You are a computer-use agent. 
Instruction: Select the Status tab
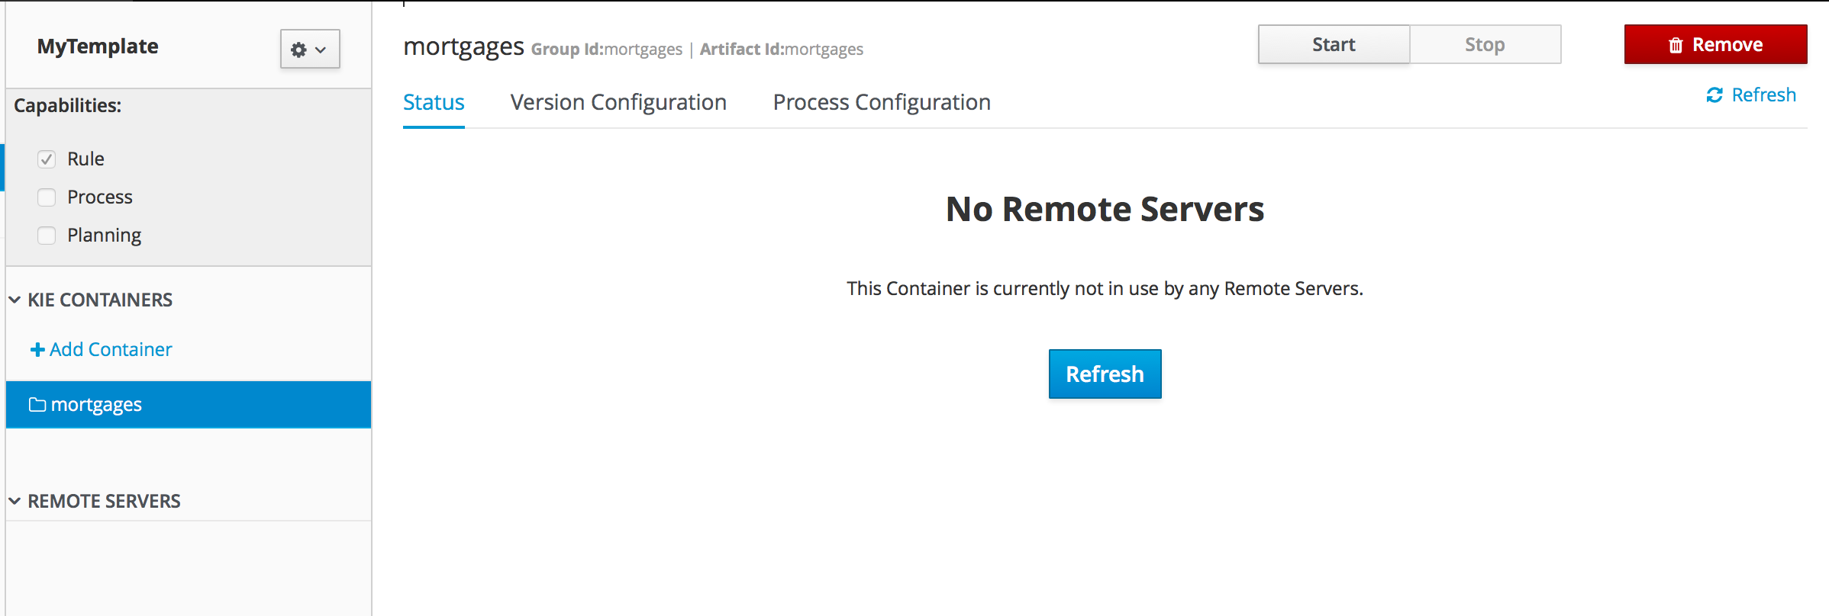click(x=434, y=103)
